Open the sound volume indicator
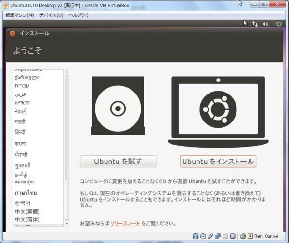289x243 pixels. point(265,24)
